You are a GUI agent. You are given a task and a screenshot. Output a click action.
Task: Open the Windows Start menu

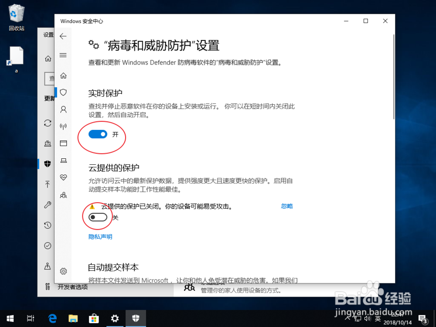pos(10,318)
